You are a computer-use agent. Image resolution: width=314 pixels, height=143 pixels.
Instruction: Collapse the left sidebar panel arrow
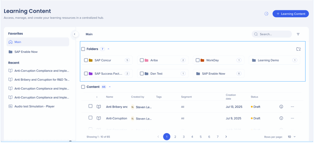74,34
